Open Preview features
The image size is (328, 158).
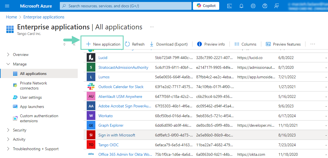point(283,44)
